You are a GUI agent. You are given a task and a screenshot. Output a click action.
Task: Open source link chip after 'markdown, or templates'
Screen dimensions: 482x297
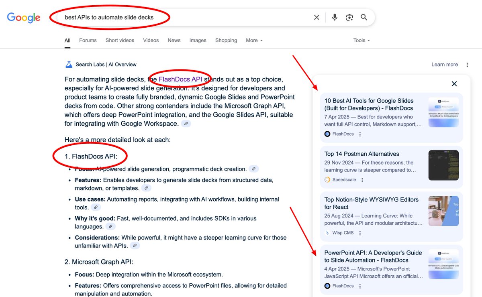pos(147,188)
